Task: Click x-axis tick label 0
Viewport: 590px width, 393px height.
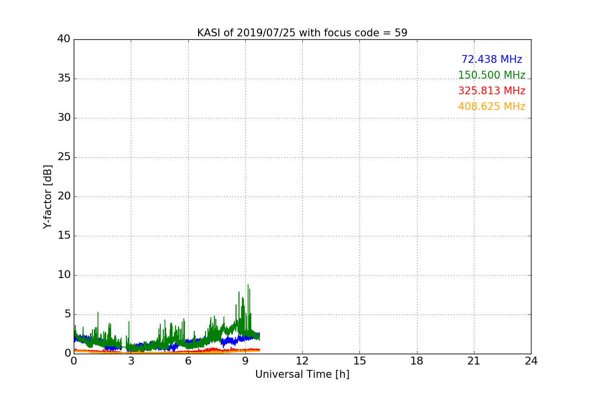Action: click(74, 361)
